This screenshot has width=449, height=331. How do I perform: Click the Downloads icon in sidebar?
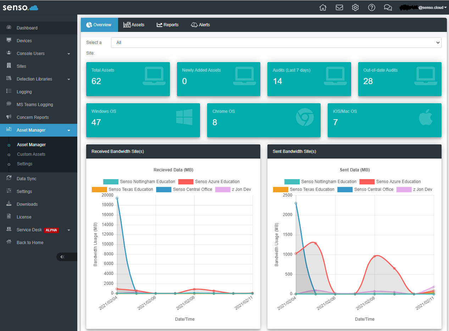(9, 204)
